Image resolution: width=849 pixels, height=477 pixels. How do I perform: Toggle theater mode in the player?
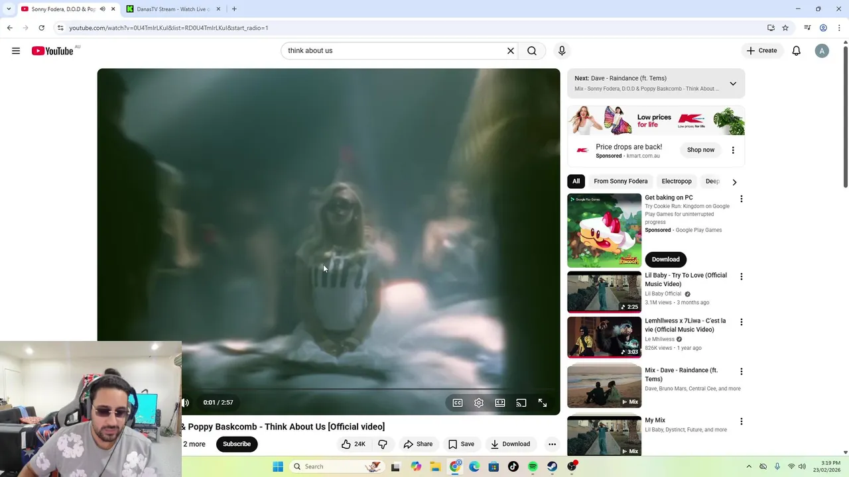[500, 403]
